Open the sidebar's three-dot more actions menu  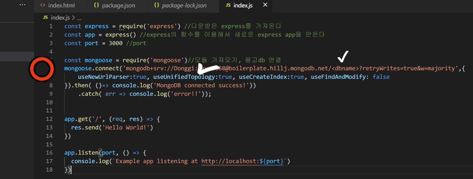[x=22, y=5]
